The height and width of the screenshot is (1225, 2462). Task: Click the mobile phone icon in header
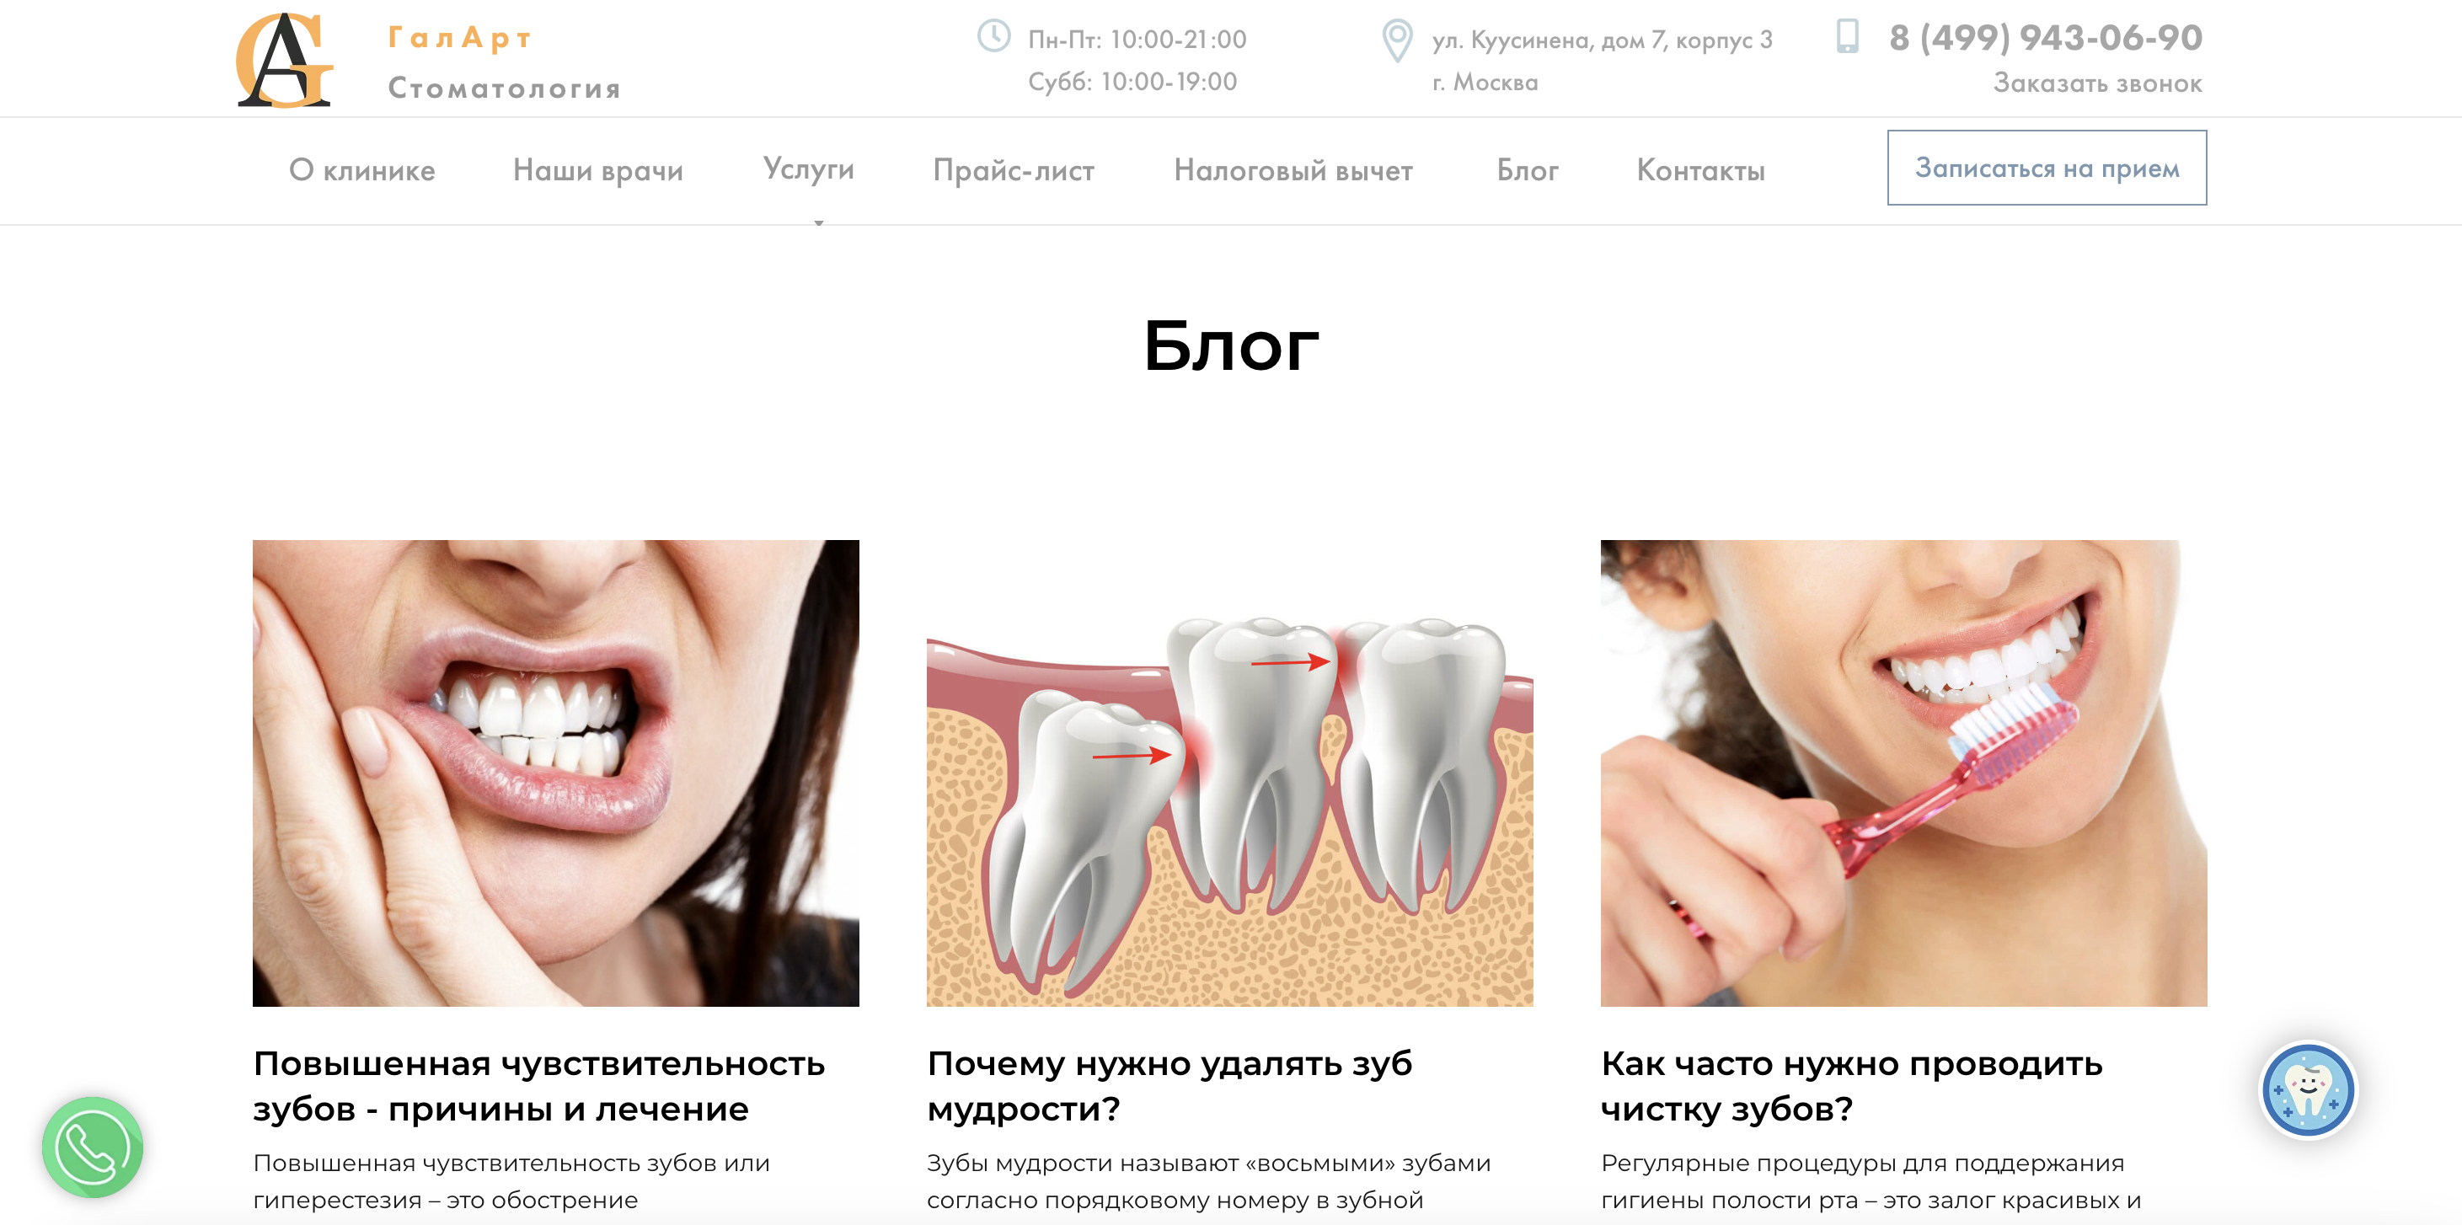point(1848,36)
